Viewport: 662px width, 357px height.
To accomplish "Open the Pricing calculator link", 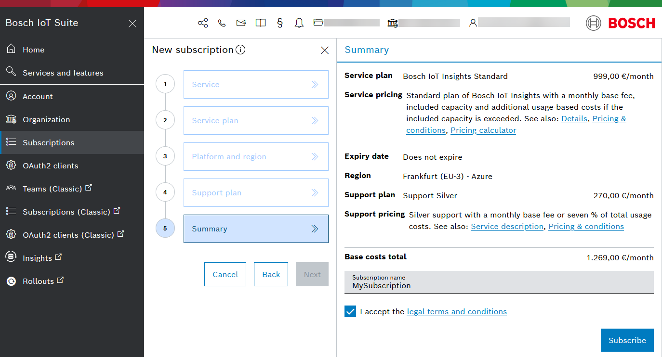I will pos(483,130).
